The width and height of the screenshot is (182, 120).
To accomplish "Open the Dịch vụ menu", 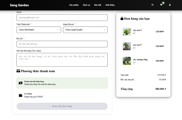I will (x=86, y=5).
